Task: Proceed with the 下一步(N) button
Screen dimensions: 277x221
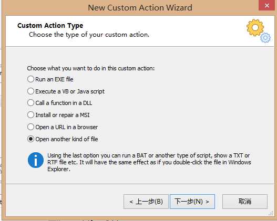Action: (x=192, y=202)
